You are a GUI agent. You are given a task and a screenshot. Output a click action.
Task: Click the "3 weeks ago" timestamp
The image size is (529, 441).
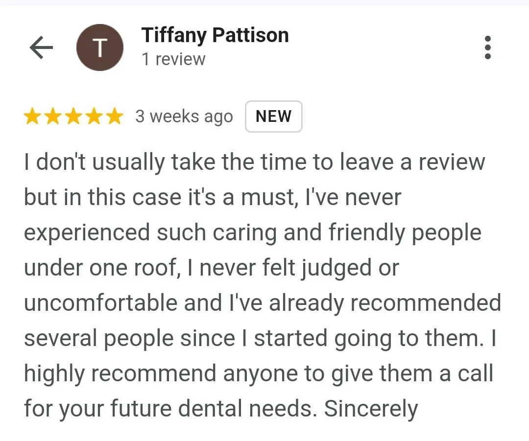coord(184,116)
